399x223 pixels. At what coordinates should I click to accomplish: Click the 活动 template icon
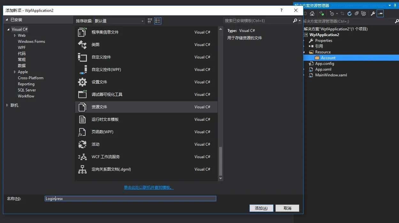pos(82,144)
